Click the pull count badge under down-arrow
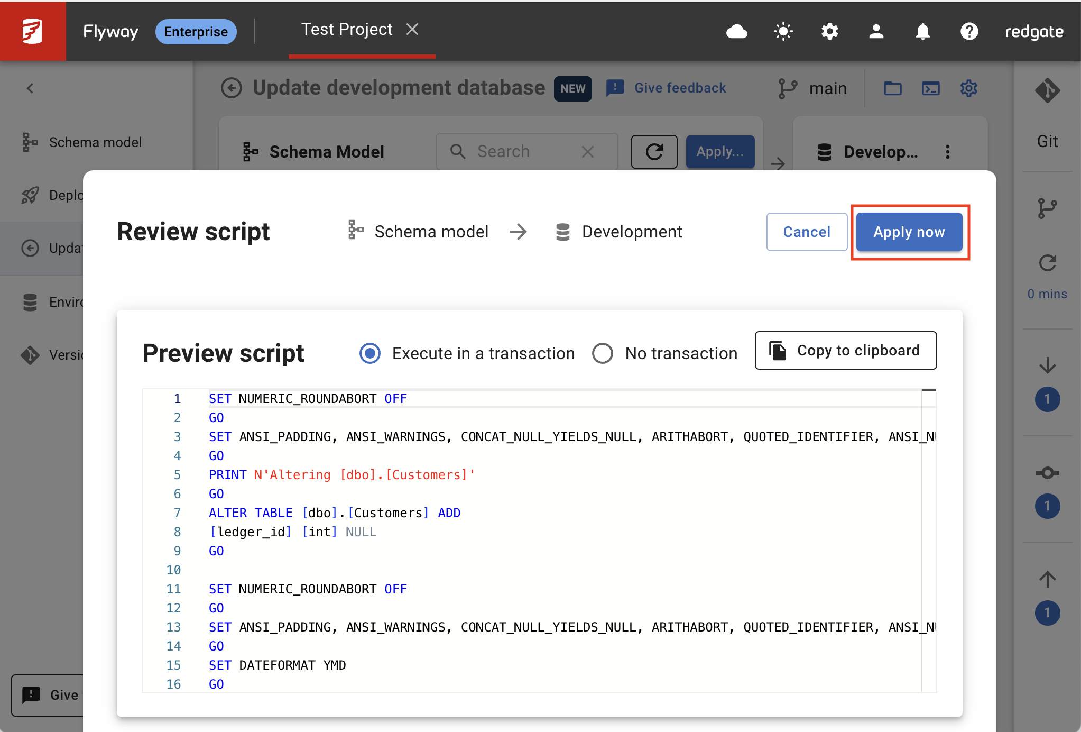 [1047, 399]
